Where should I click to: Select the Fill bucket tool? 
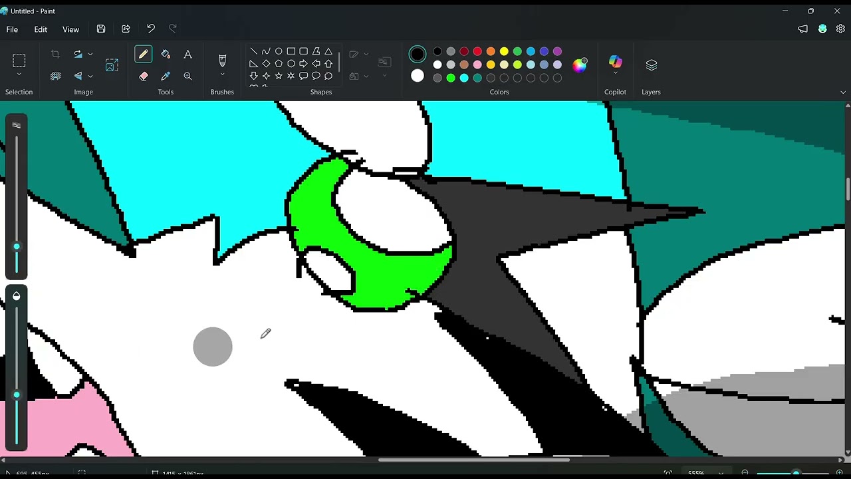pyautogui.click(x=166, y=54)
